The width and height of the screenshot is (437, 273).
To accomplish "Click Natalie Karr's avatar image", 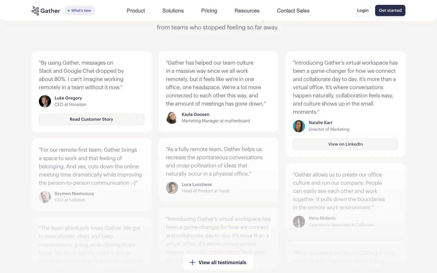I will click(x=299, y=126).
